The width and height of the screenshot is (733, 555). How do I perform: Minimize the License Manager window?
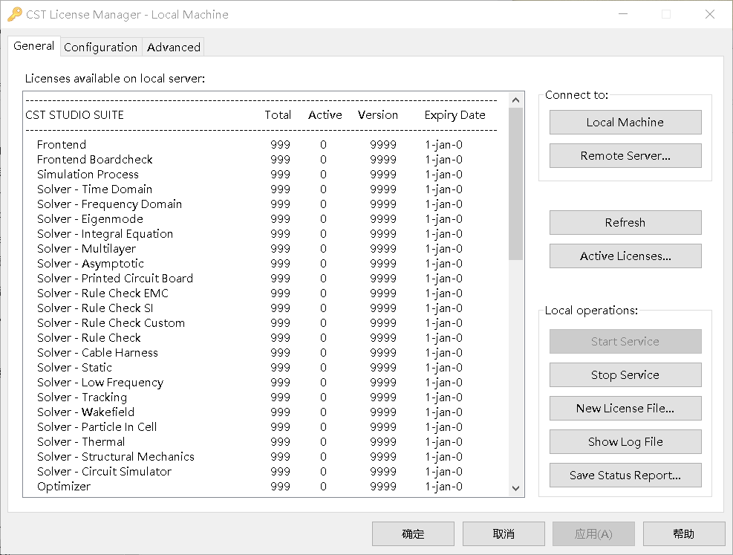623,15
